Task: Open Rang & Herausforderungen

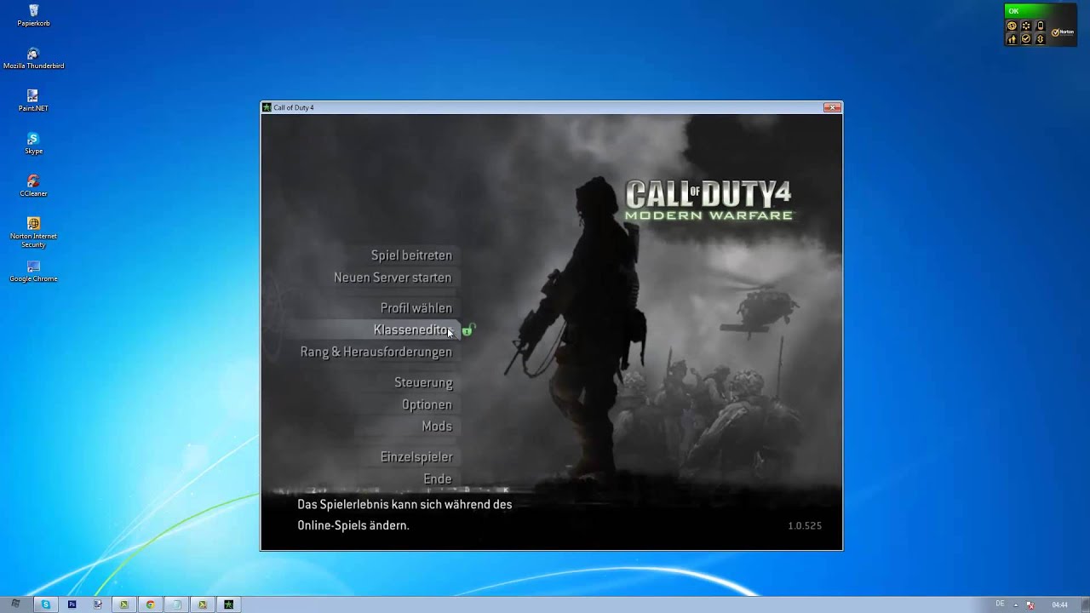Action: [x=376, y=352]
